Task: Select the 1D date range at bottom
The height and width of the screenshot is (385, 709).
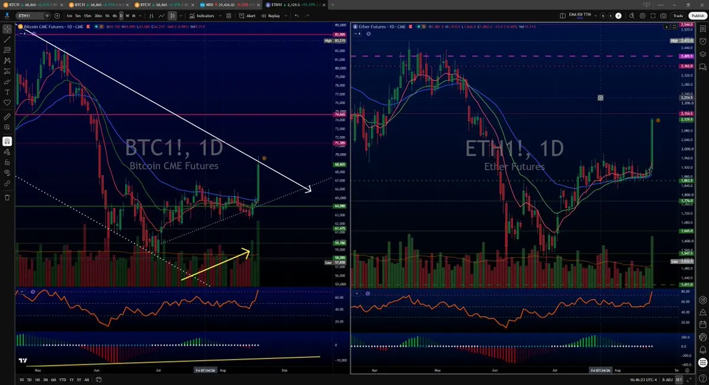Action: pyautogui.click(x=22, y=380)
